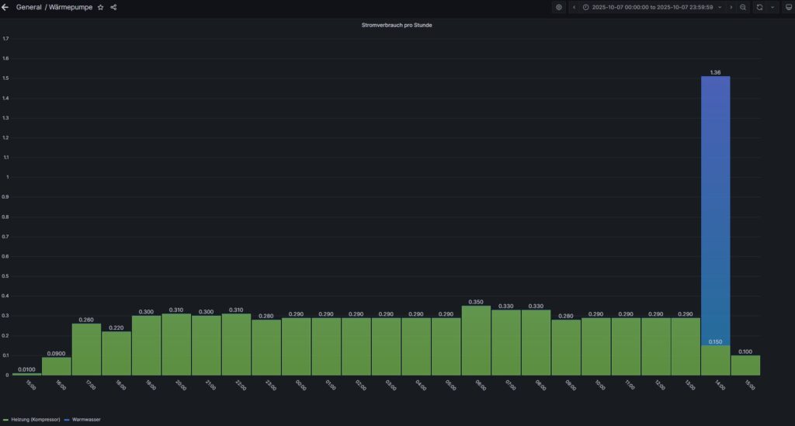Click the green Heizung legend color swatch
This screenshot has height=426, width=795.
[7, 419]
